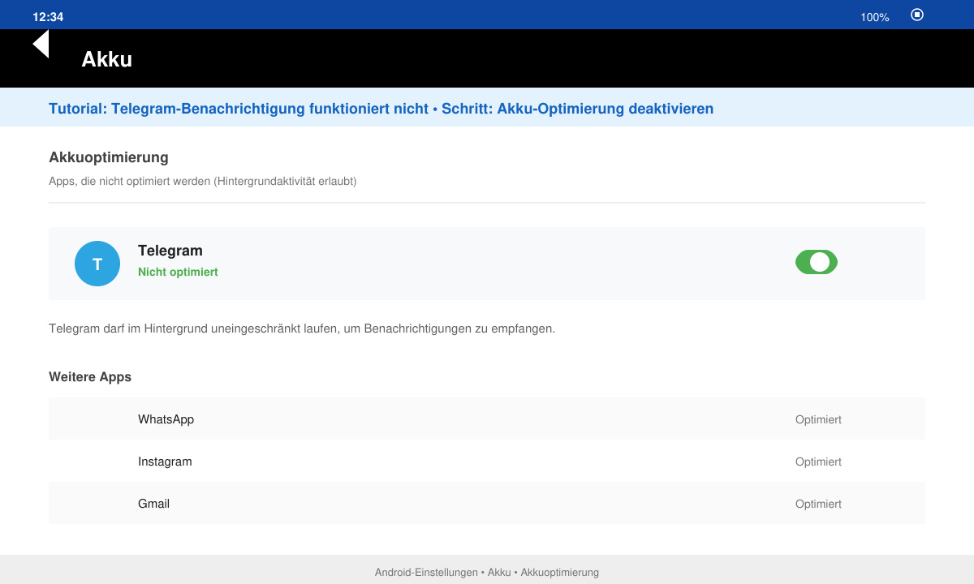Tap the status bar recording indicator icon
The height and width of the screenshot is (584, 974).
click(x=917, y=15)
